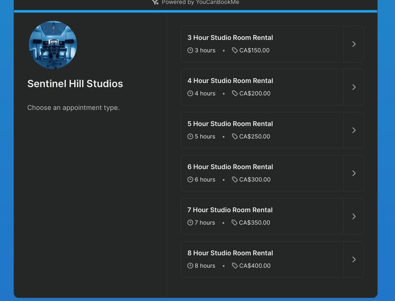Click the '7 hours' duration text
This screenshot has width=395, height=301.
pos(205,223)
